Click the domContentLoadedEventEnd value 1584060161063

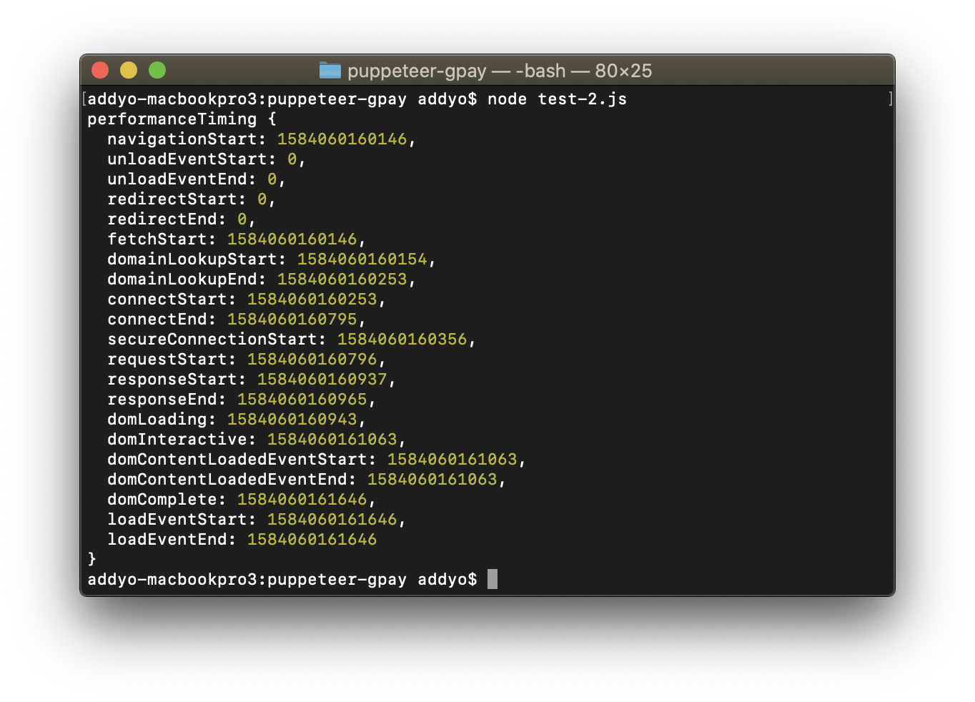coord(432,480)
